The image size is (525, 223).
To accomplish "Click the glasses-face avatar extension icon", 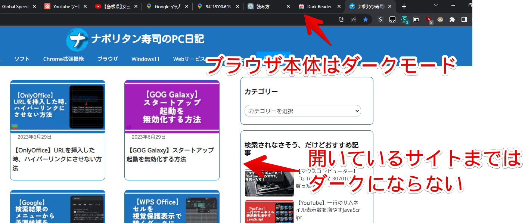I will [440, 19].
